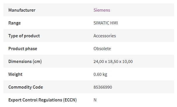
Task: Click the Type of product label
Action: coord(24,36)
